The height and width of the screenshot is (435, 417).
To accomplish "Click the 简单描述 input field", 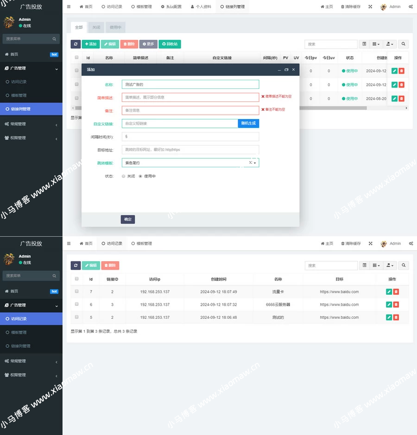I will tap(190, 97).
